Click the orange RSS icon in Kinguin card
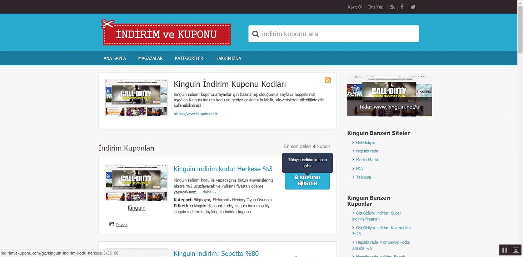 [x=328, y=80]
